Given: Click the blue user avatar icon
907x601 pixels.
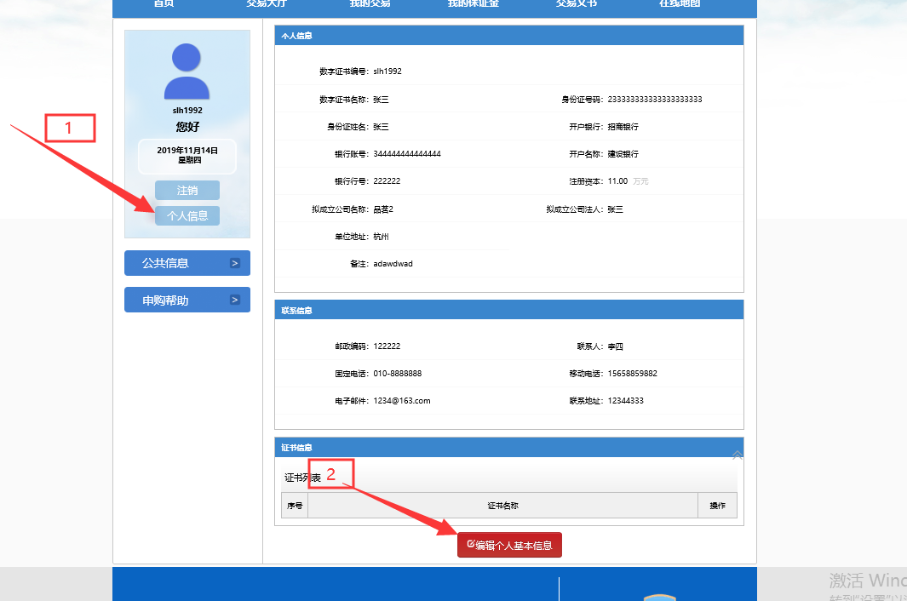Looking at the screenshot, I should [187, 72].
